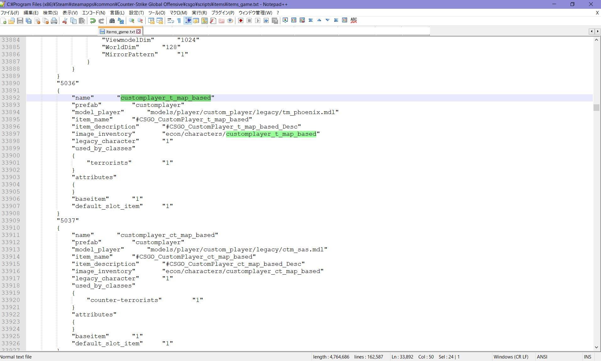Toggle the file monitoring eye icon
This screenshot has height=361, width=601.
(230, 21)
